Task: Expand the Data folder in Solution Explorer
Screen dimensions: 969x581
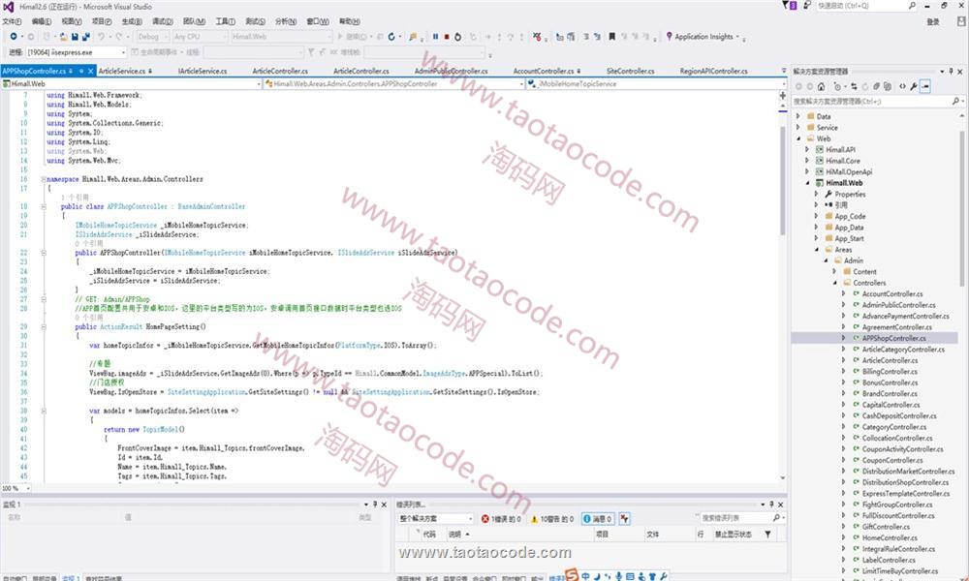Action: point(799,116)
